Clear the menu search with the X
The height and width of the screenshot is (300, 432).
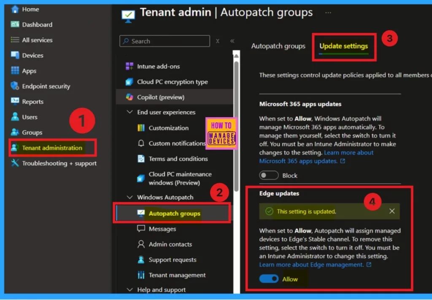[x=218, y=41]
